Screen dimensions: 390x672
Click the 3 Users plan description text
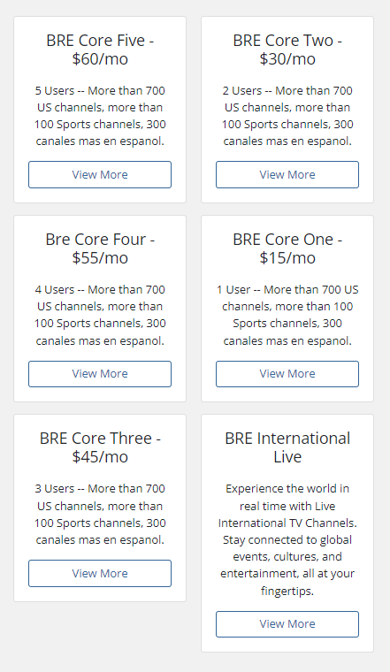click(x=100, y=514)
